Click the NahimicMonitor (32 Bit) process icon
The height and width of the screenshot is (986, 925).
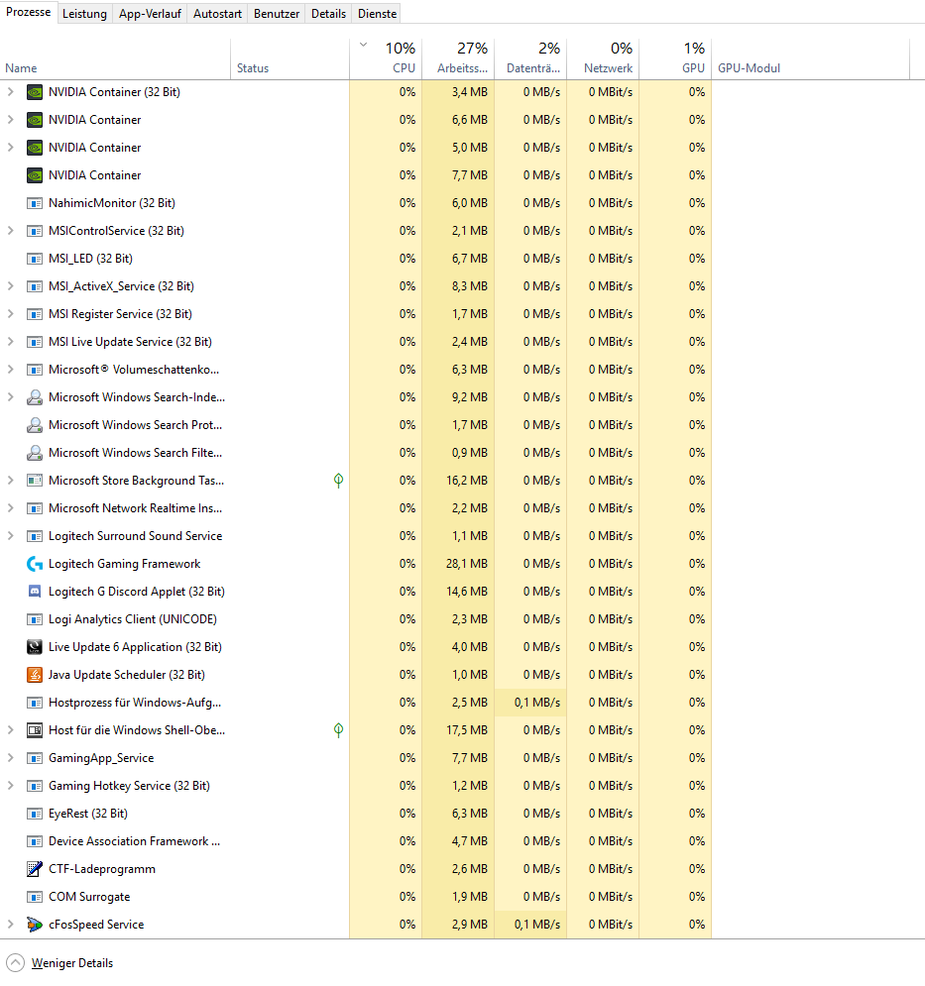(35, 203)
